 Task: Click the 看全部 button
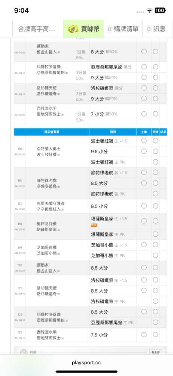pyautogui.click(x=155, y=352)
